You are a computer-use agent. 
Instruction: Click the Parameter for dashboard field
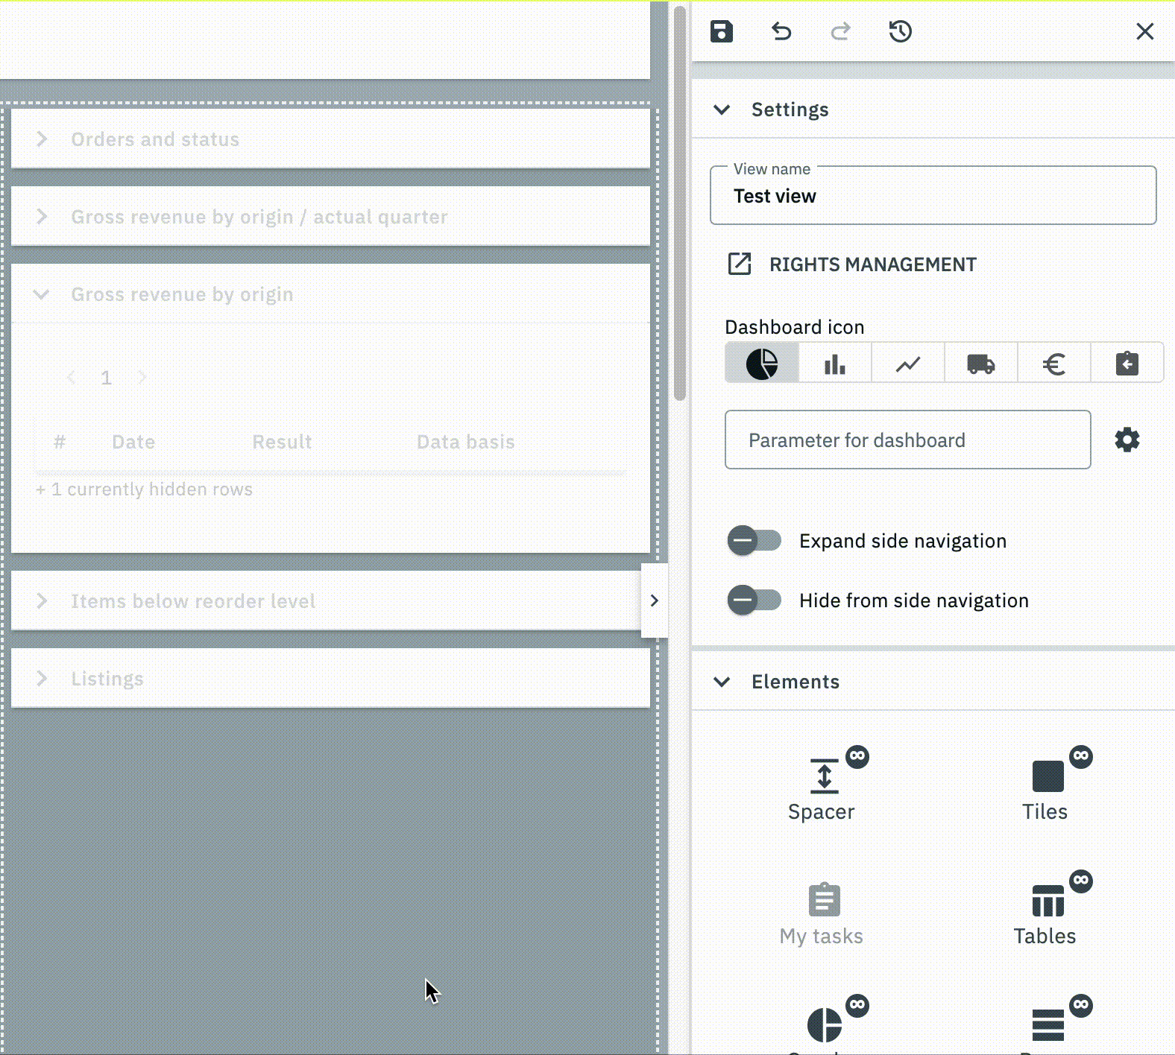pos(907,440)
